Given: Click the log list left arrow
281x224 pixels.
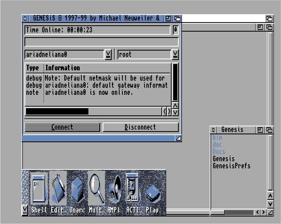Looking at the screenshot, I should click(165, 111).
